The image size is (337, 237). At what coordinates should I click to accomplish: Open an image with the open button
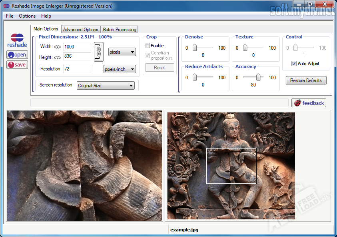17,55
